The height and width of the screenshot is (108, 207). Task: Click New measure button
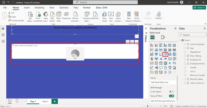(129, 17)
